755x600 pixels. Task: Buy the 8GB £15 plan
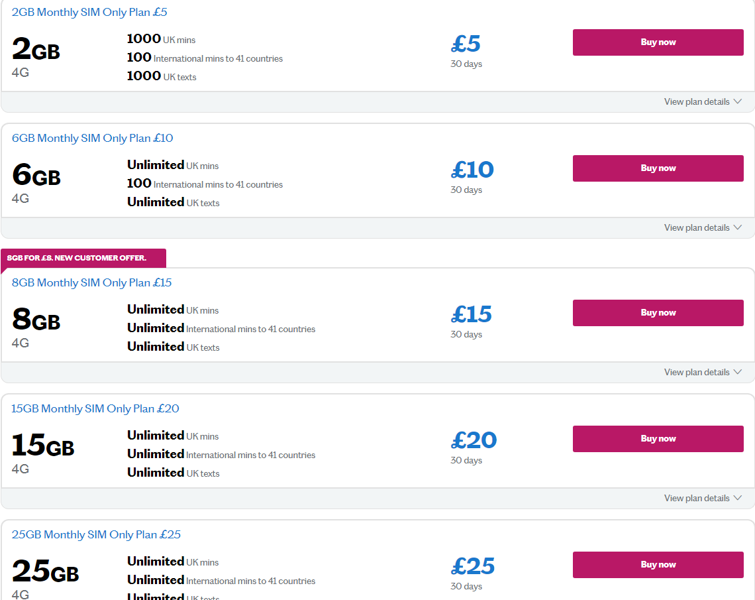point(658,313)
